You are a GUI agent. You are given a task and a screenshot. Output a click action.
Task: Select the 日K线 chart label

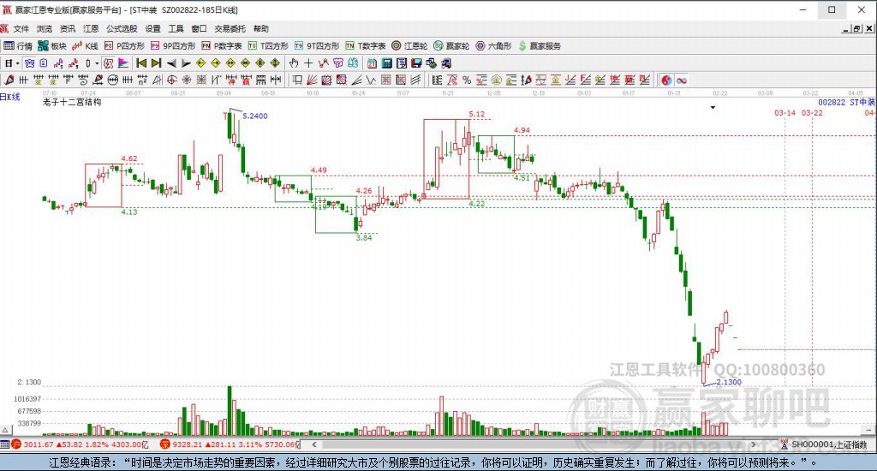coord(10,97)
